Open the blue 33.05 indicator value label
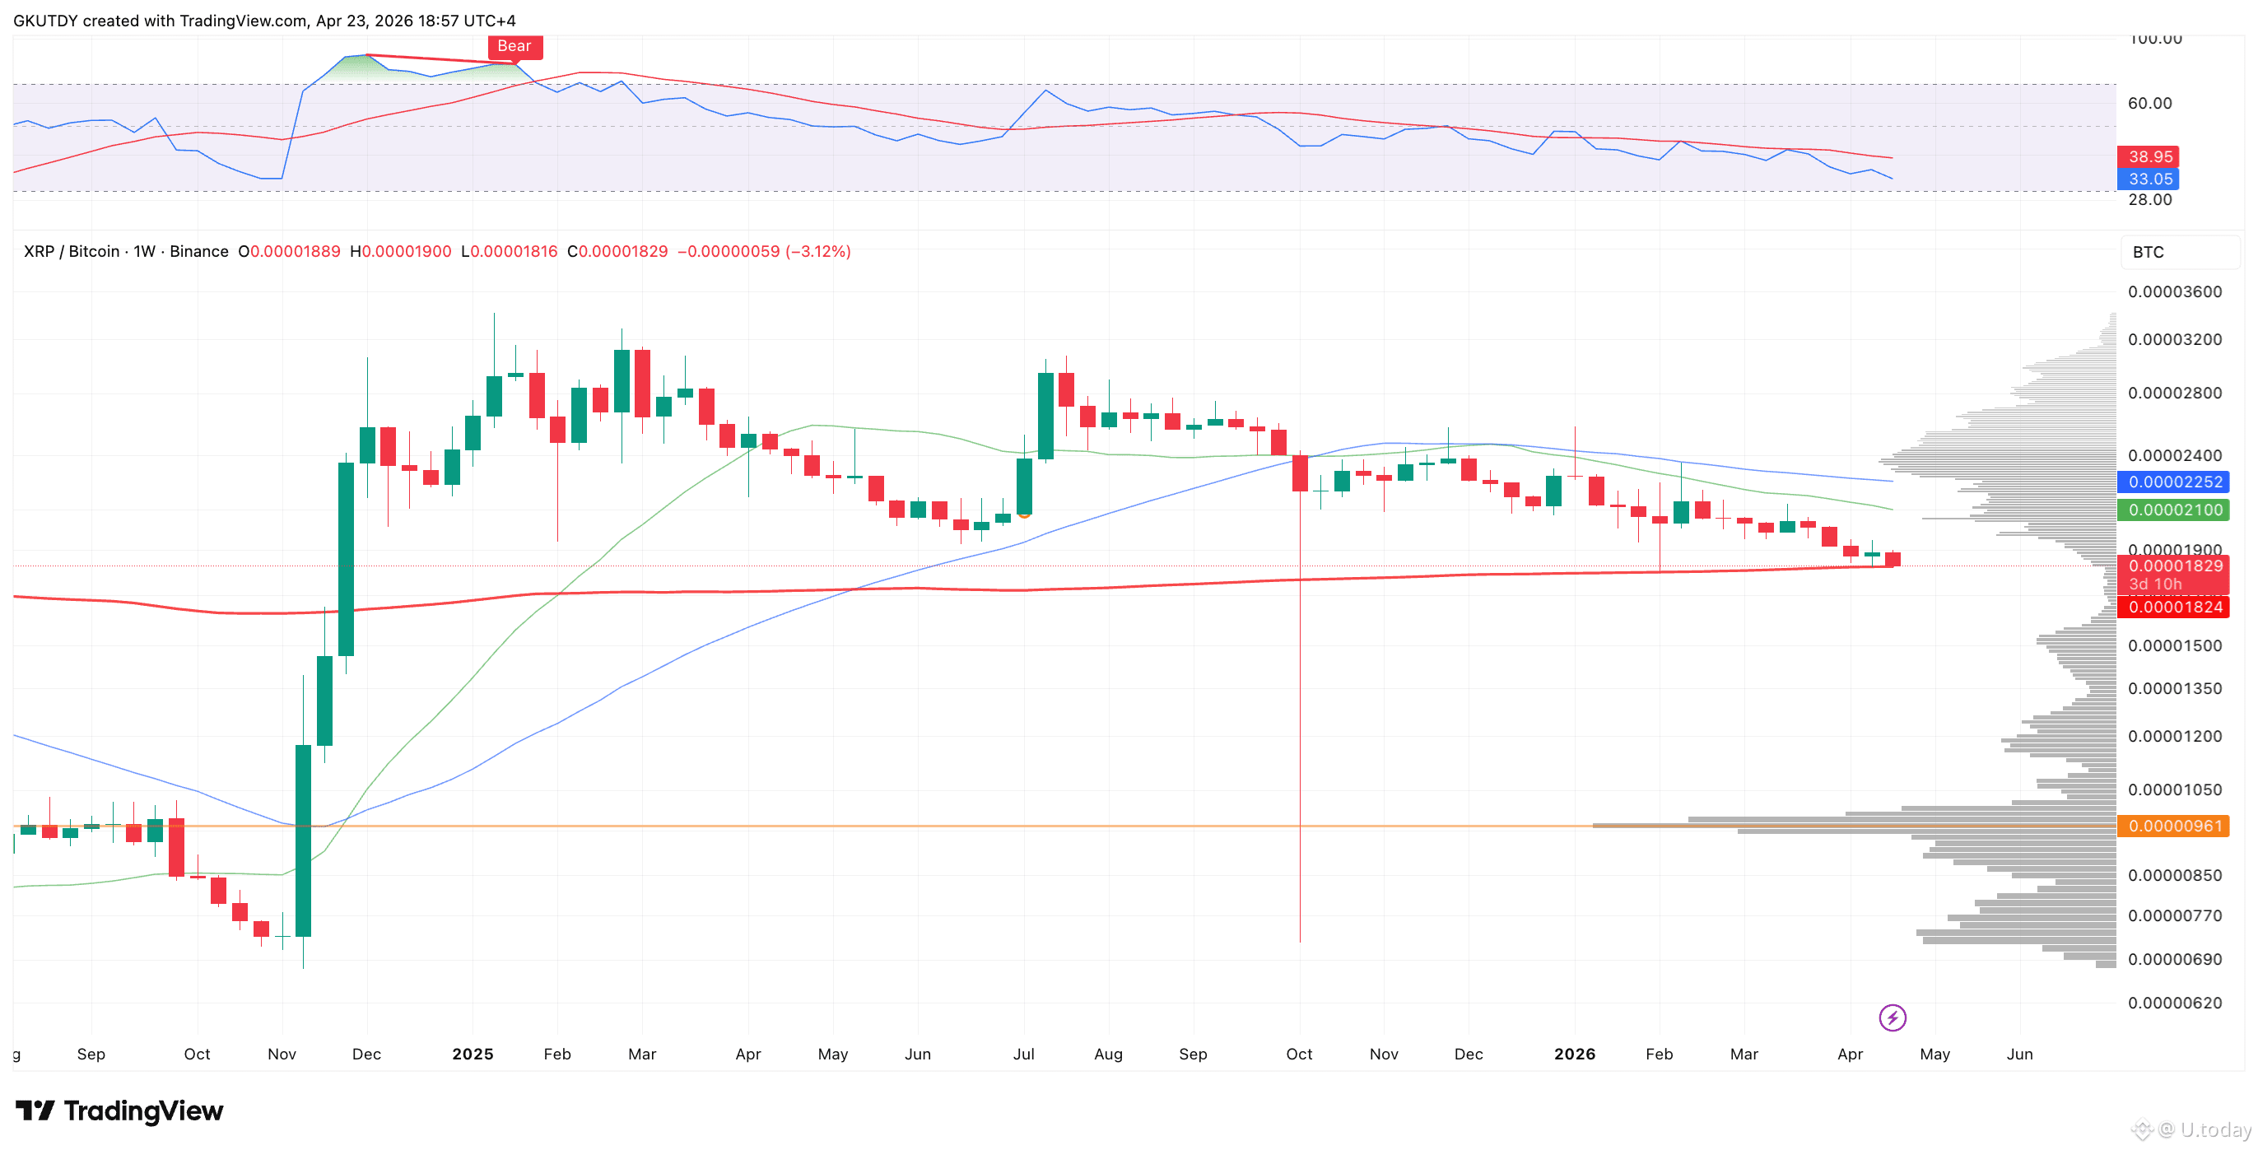Screen dimensions: 2258x1150 tap(2149, 179)
